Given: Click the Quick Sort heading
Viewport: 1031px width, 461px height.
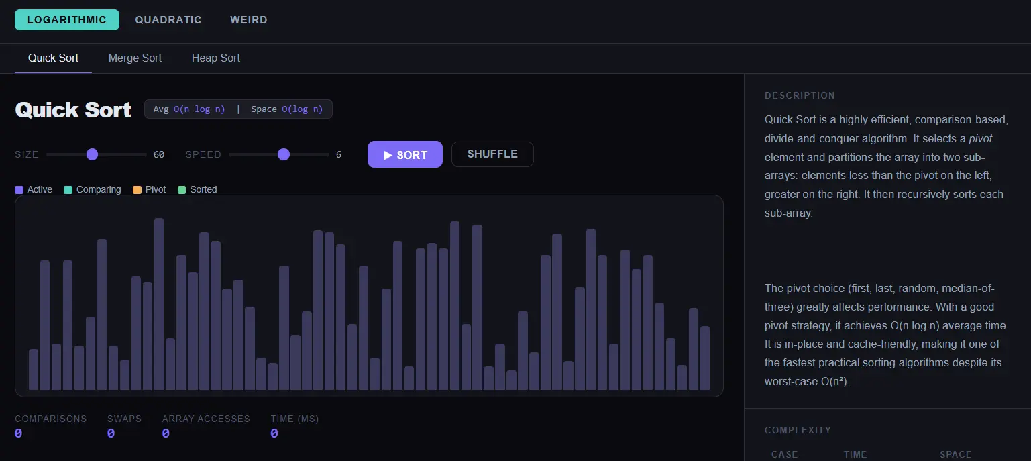Looking at the screenshot, I should point(73,110).
